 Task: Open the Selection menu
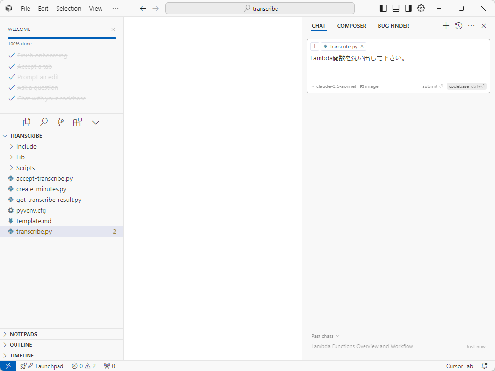click(x=69, y=8)
